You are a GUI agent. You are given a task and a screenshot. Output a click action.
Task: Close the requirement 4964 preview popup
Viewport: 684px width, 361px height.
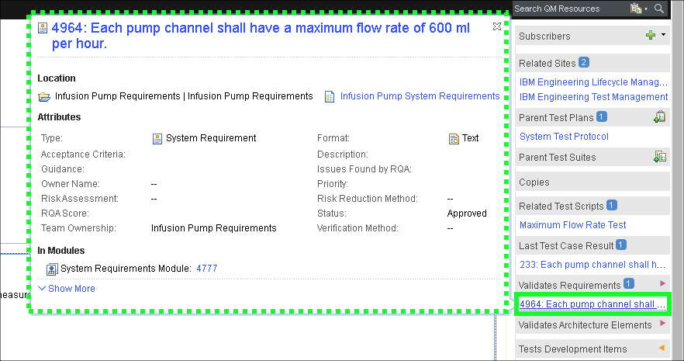(x=496, y=26)
